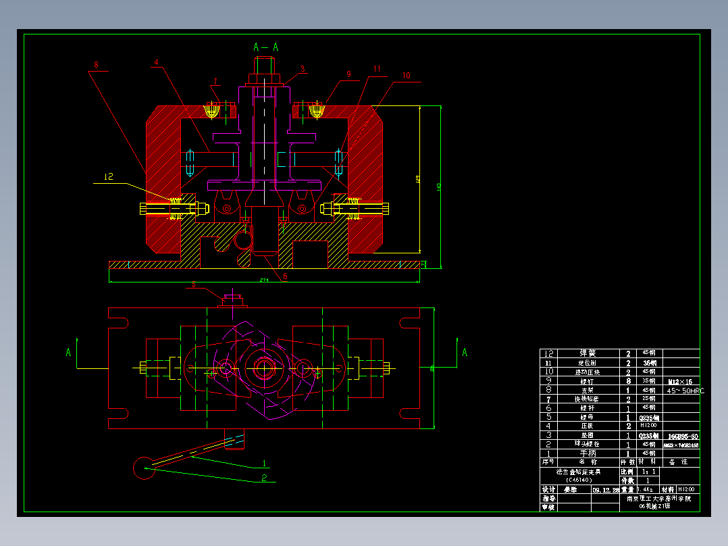
Task: Select green callout number 1 by the handle
Action: coord(264,464)
